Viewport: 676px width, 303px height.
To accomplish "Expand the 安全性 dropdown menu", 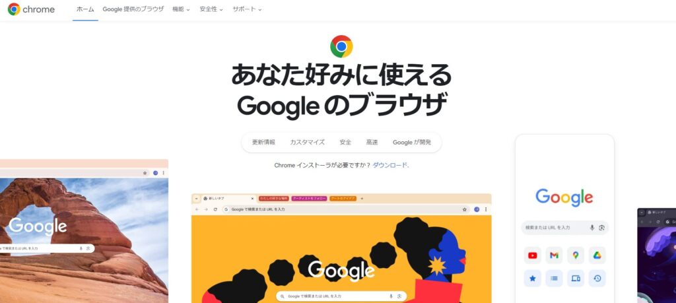I will (211, 9).
